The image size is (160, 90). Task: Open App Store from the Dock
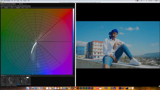64,88
